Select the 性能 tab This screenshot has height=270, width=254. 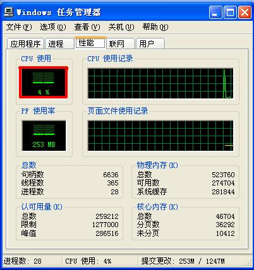pos(90,43)
